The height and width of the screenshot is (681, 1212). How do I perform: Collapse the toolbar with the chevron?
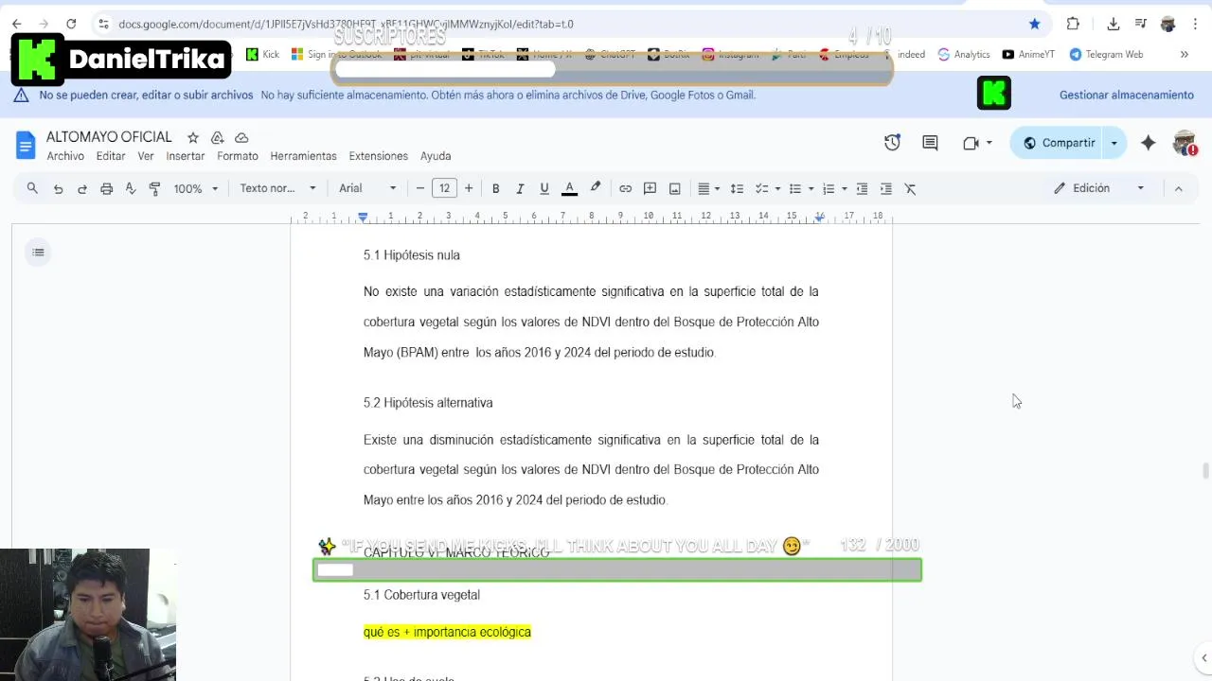coord(1178,188)
